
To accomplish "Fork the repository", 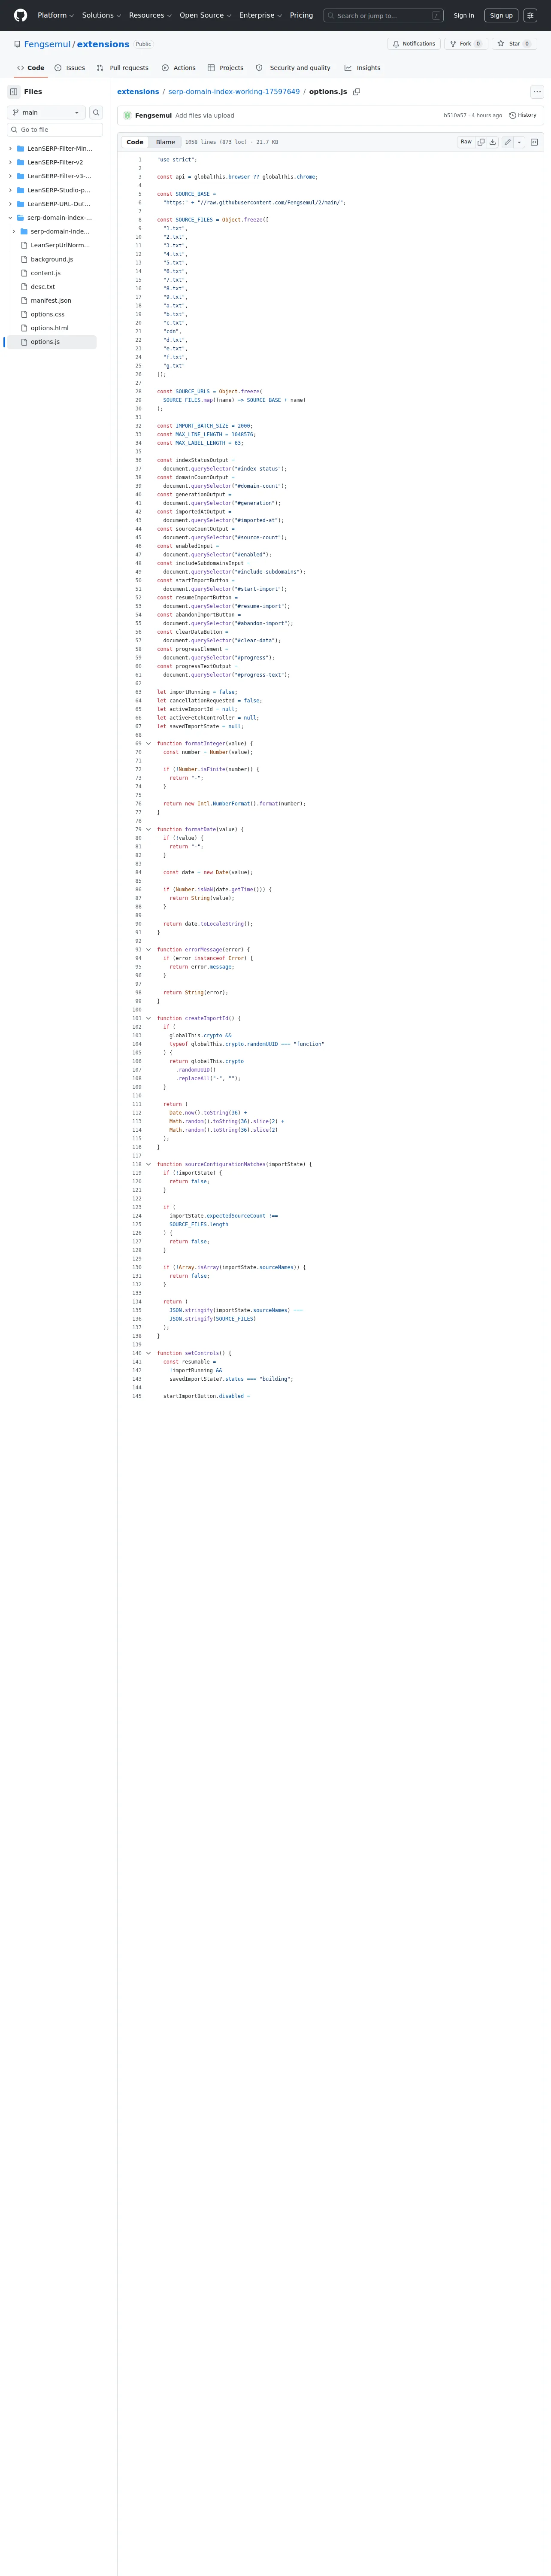I will click(x=466, y=44).
